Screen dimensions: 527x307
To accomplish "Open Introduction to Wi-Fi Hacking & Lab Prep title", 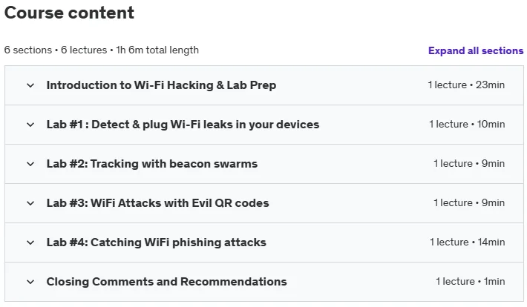I will point(161,85).
